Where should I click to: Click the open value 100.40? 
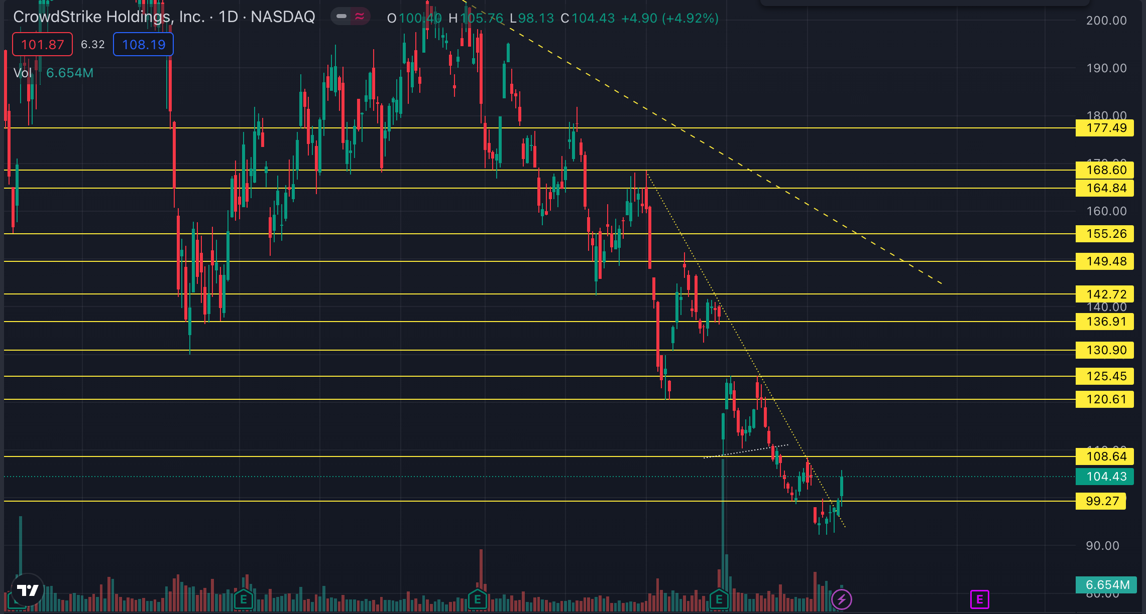(x=420, y=18)
